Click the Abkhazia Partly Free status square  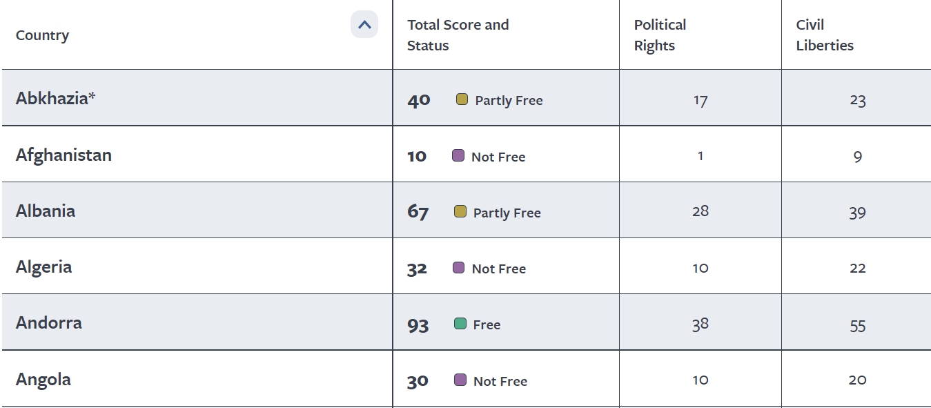pyautogui.click(x=462, y=99)
